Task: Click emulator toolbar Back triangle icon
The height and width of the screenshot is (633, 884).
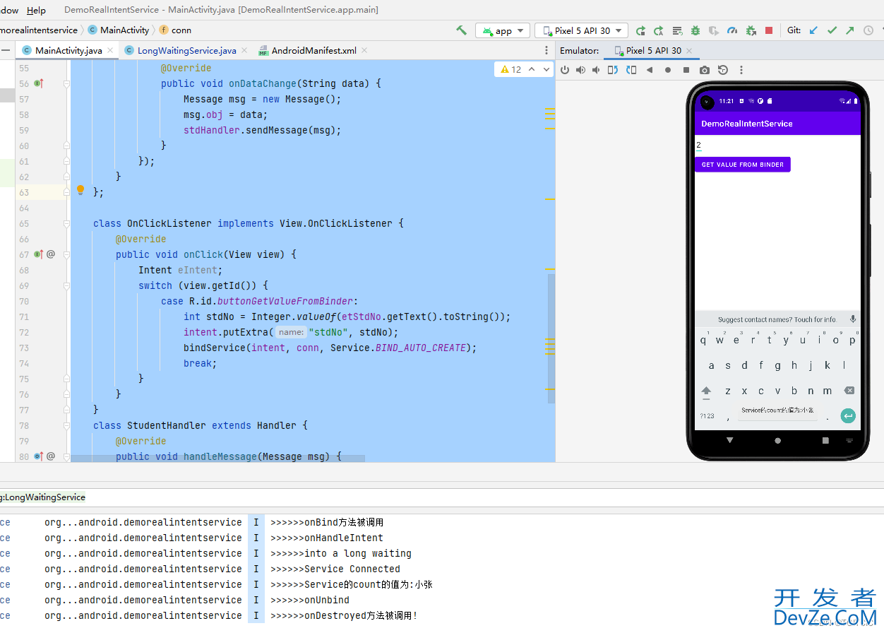Action: tap(650, 70)
